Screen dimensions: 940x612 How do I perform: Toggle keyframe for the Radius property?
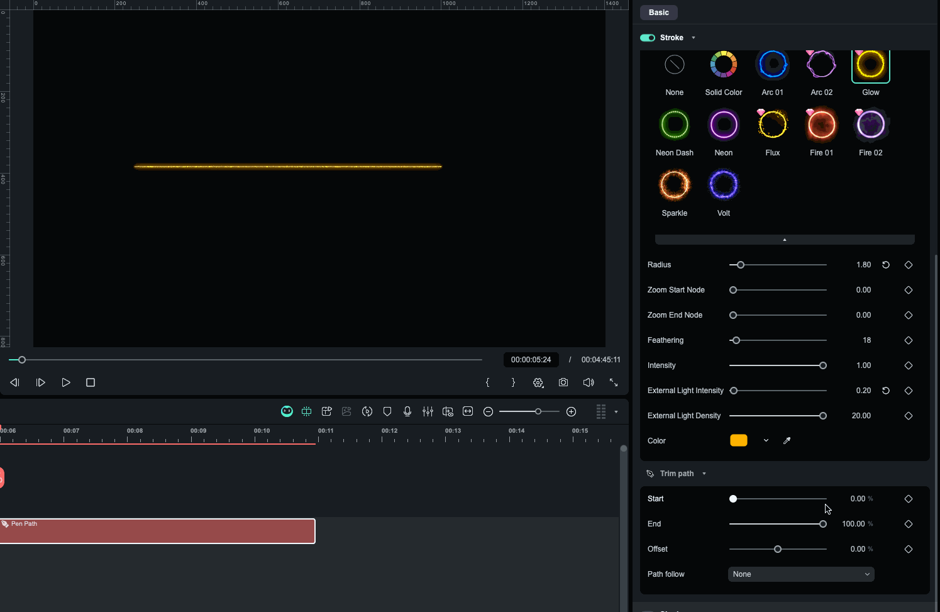pos(908,265)
